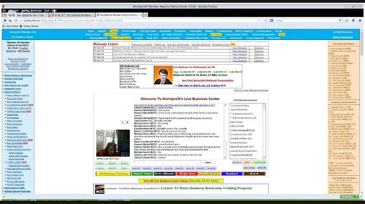Click the red Order Now button
This screenshot has height=204, width=365.
[187, 174]
